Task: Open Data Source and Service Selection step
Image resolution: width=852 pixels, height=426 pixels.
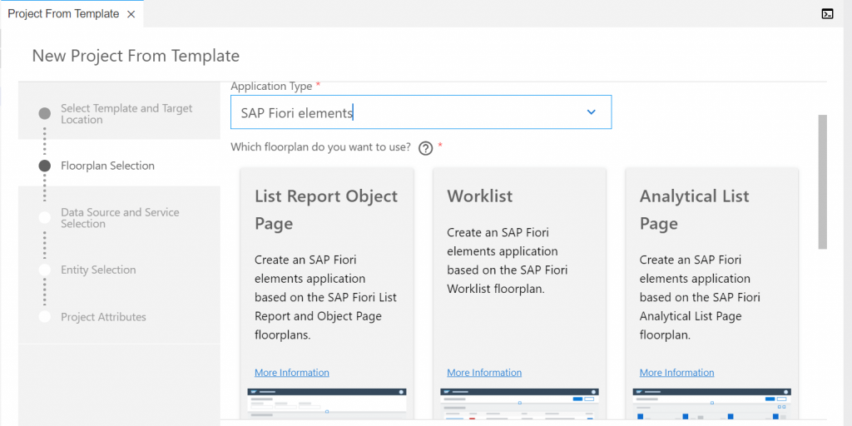Action: 120,218
